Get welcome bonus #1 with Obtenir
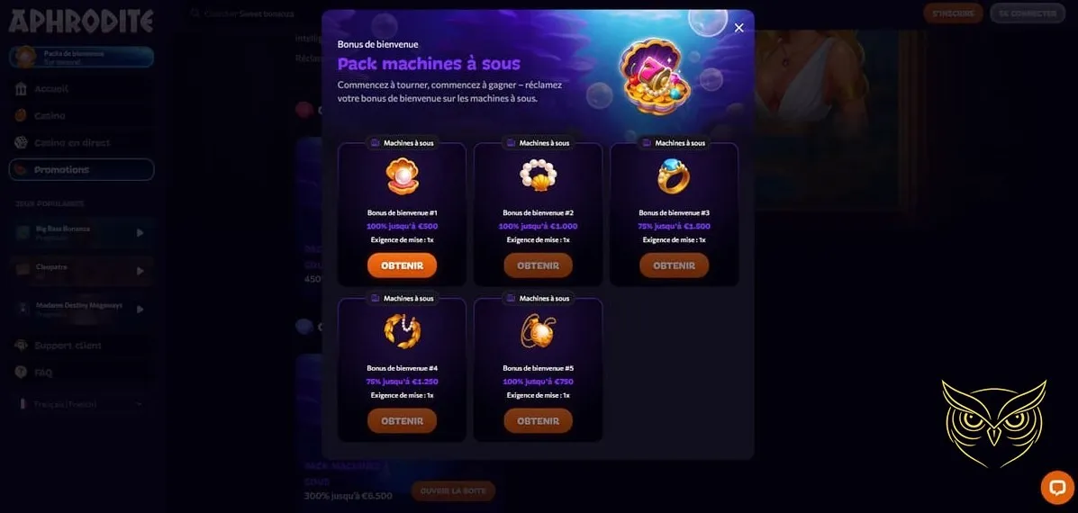 tap(403, 265)
